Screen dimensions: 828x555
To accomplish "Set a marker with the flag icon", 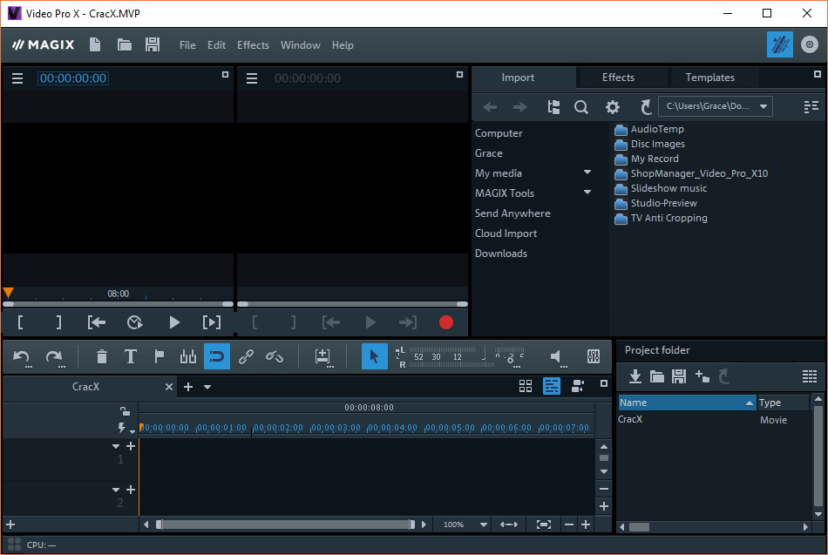I will [159, 357].
